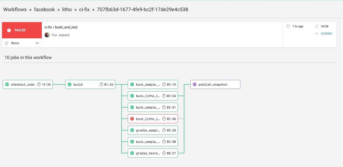Open the failed buck_litho_i job node

pyautogui.click(x=153, y=119)
